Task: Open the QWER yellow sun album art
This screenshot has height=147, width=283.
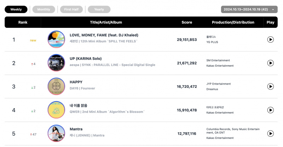Action: pyautogui.click(x=56, y=110)
